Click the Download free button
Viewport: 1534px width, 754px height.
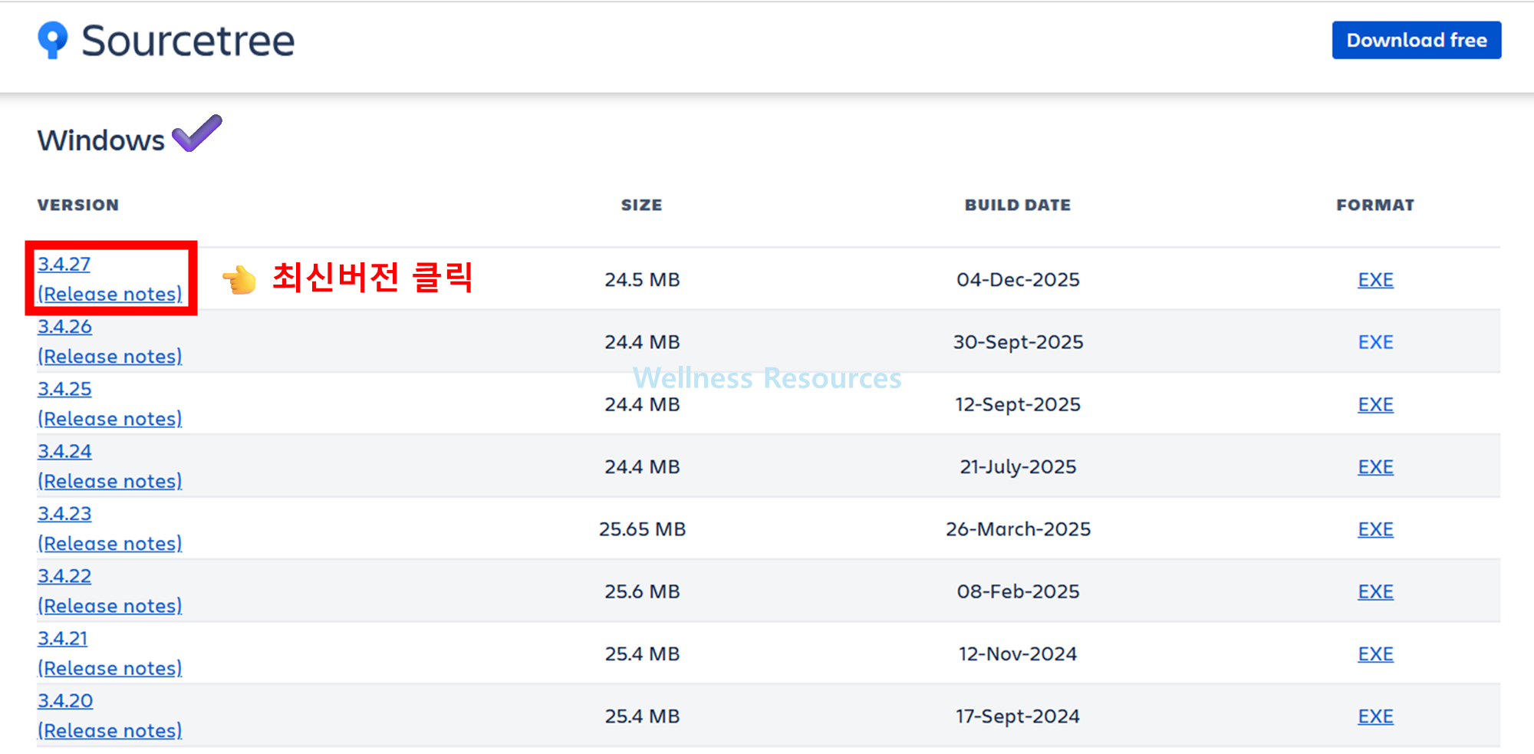click(x=1417, y=40)
